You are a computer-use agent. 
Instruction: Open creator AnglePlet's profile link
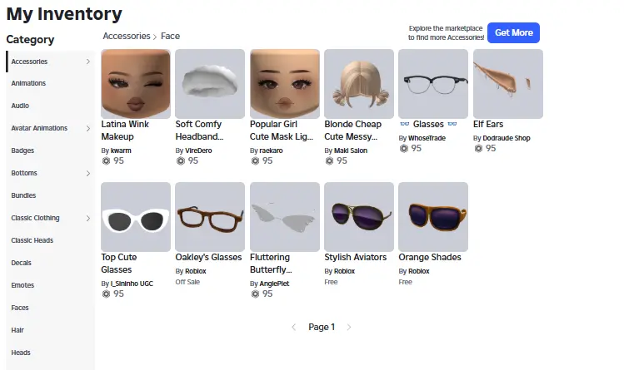pos(274,284)
